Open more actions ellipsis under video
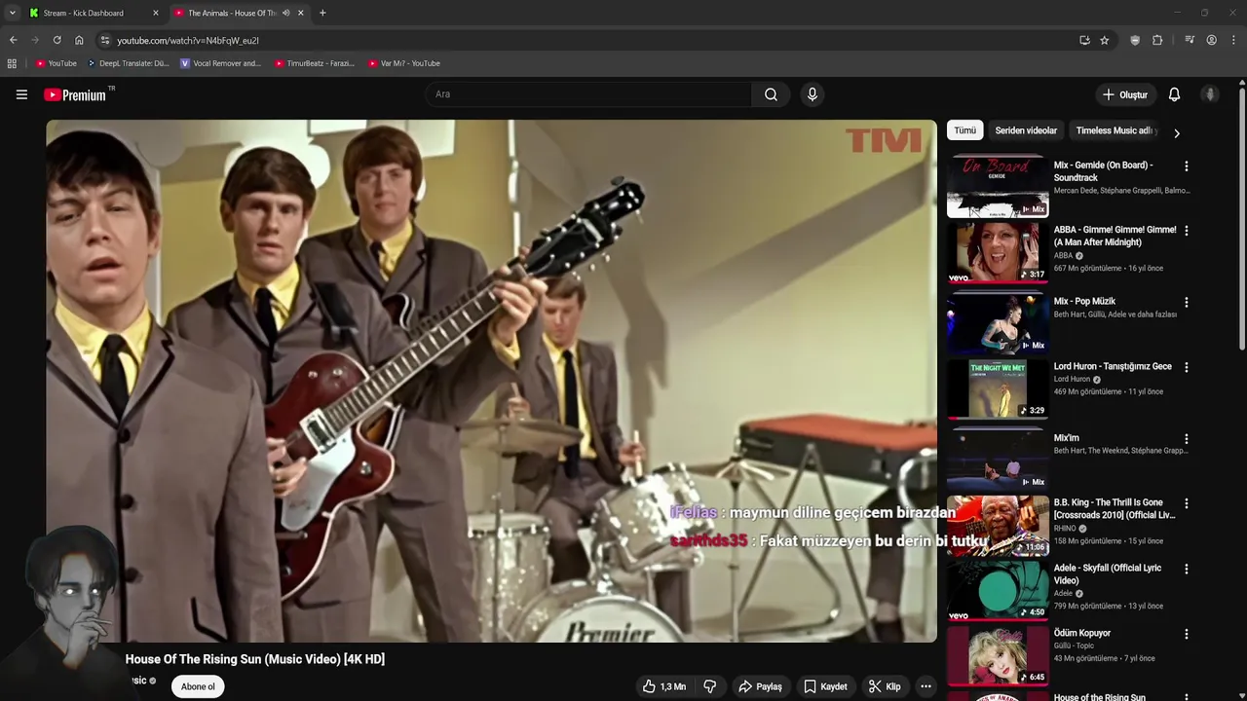 coord(926,686)
